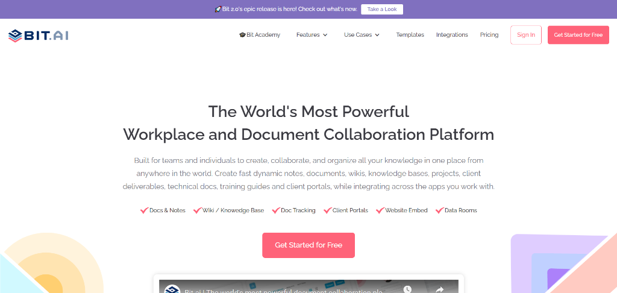Click the graduation cap icon beside Bit Academy
The height and width of the screenshot is (293, 617).
click(x=242, y=35)
